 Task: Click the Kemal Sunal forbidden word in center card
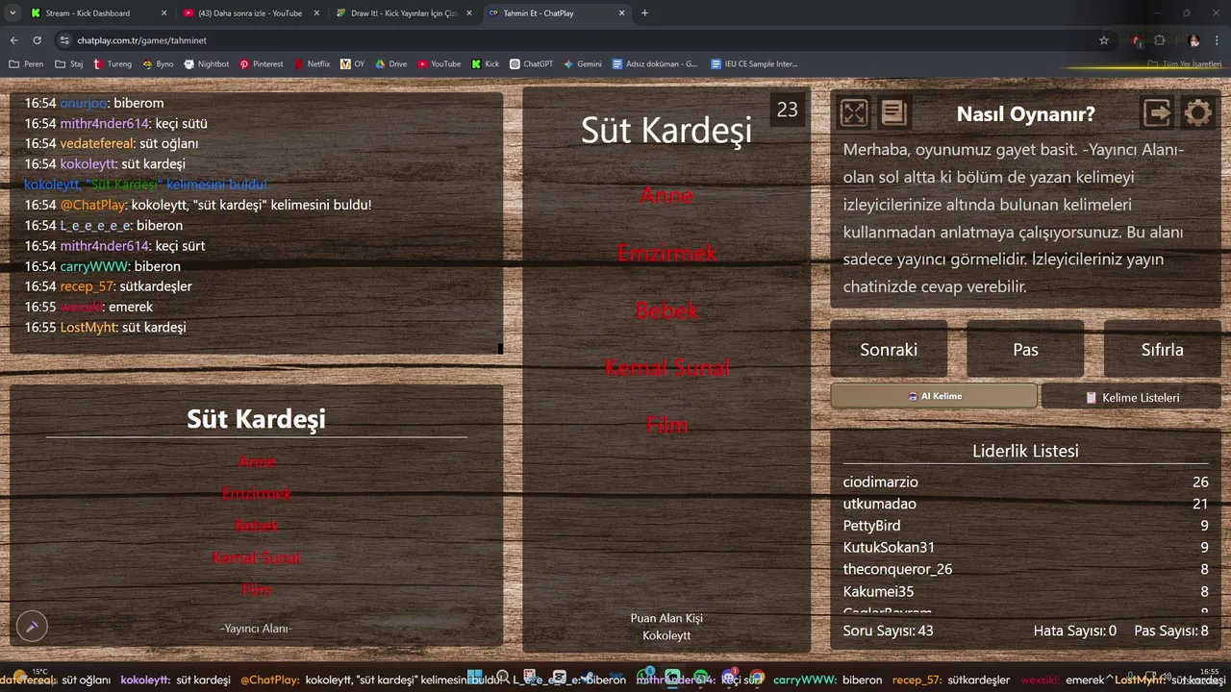[667, 367]
